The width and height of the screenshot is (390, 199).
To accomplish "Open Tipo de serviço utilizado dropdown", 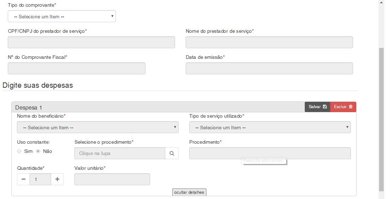I will pyautogui.click(x=270, y=128).
